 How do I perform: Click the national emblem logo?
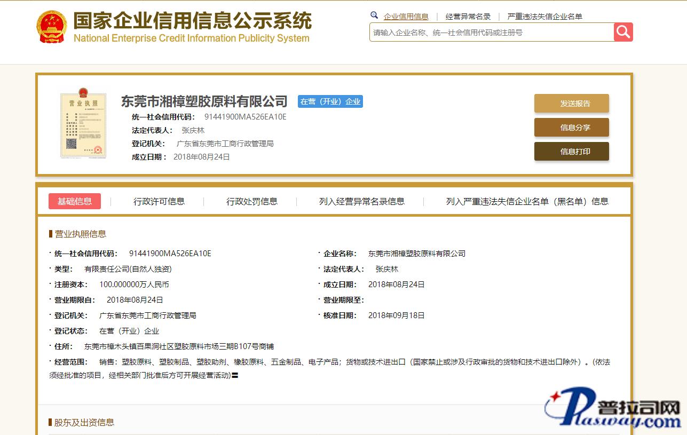coord(52,27)
